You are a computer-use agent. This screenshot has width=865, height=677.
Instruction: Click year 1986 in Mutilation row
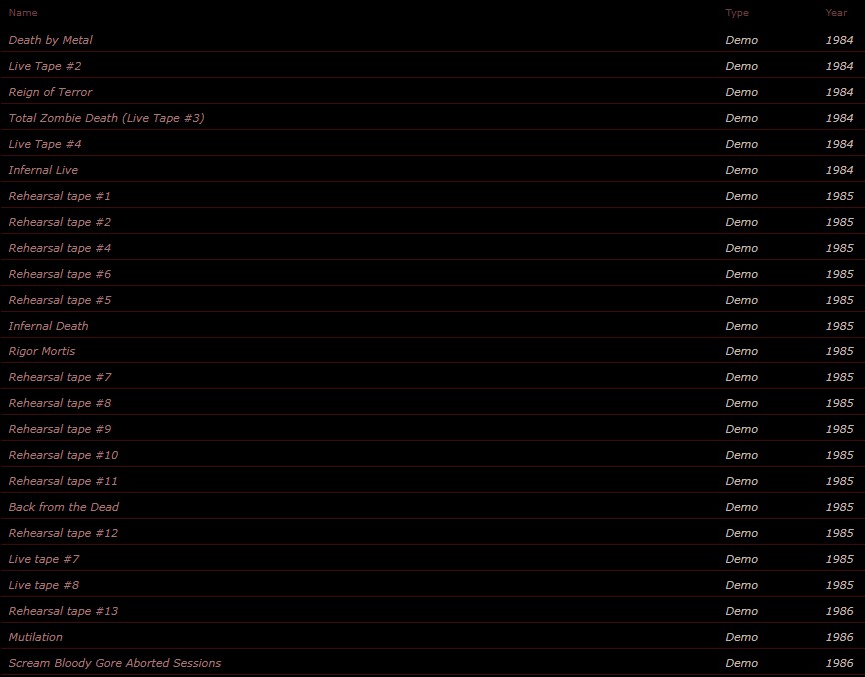839,637
